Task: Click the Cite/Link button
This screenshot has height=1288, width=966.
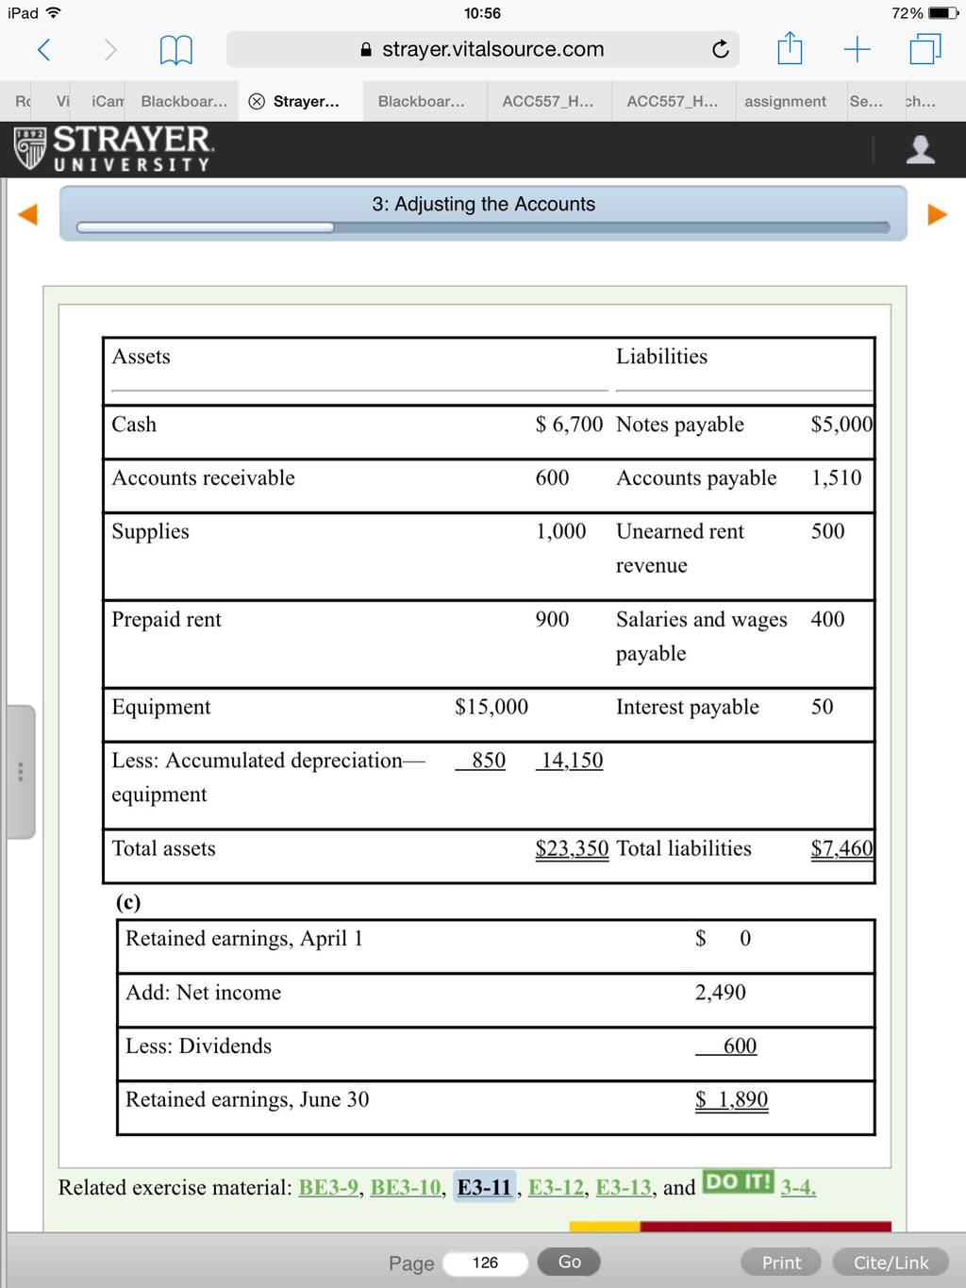Action: [891, 1263]
